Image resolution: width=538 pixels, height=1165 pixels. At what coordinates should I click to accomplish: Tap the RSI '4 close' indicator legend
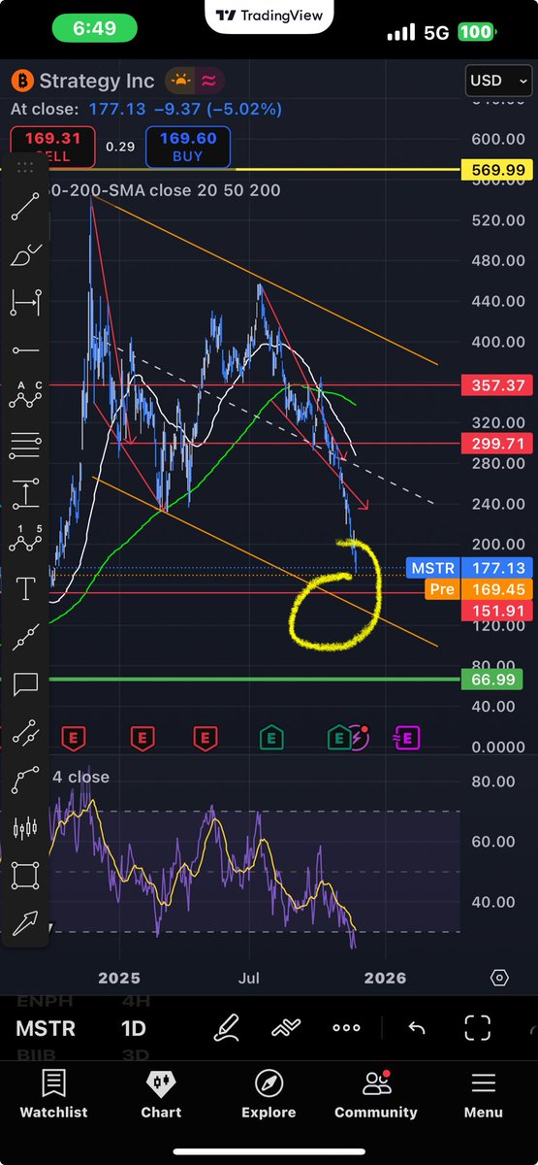coord(79,777)
